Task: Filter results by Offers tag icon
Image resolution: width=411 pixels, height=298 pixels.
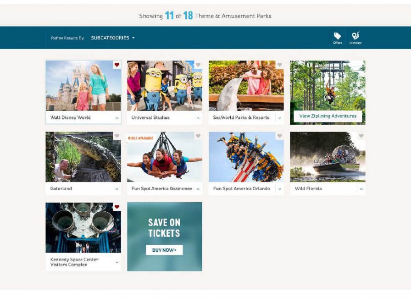Action: click(x=337, y=38)
